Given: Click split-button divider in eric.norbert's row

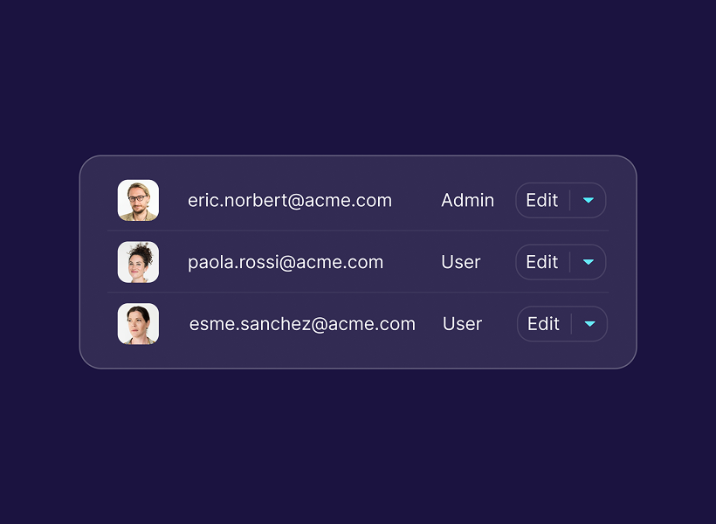Looking at the screenshot, I should coord(570,200).
